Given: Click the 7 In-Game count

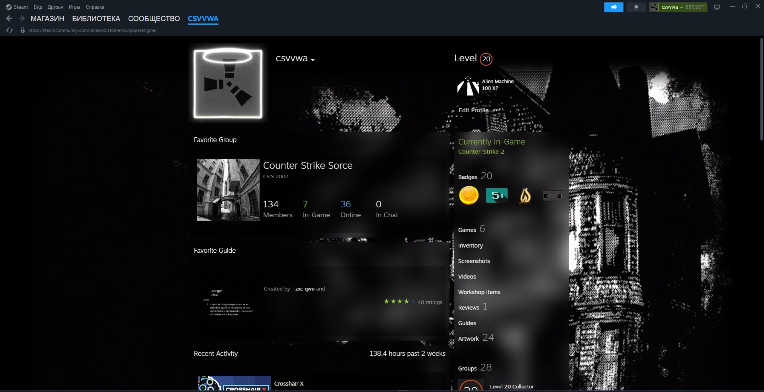Looking at the screenshot, I should (316, 209).
